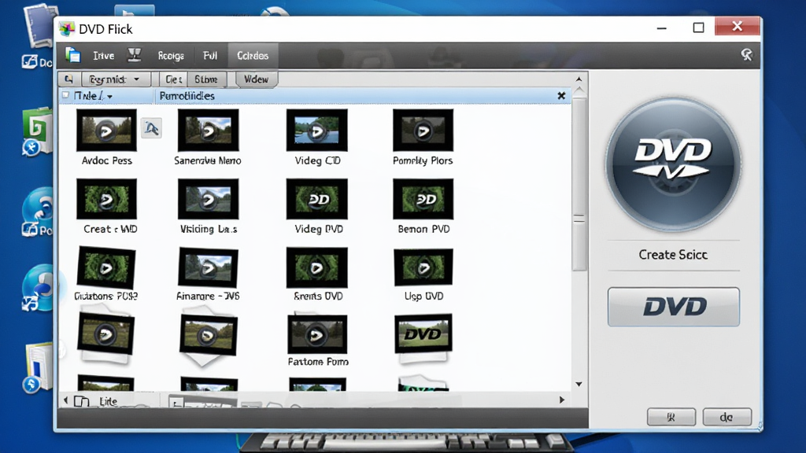Image resolution: width=806 pixels, height=453 pixels.
Task: Click the goblet icon beside Irive
Action: [x=134, y=55]
